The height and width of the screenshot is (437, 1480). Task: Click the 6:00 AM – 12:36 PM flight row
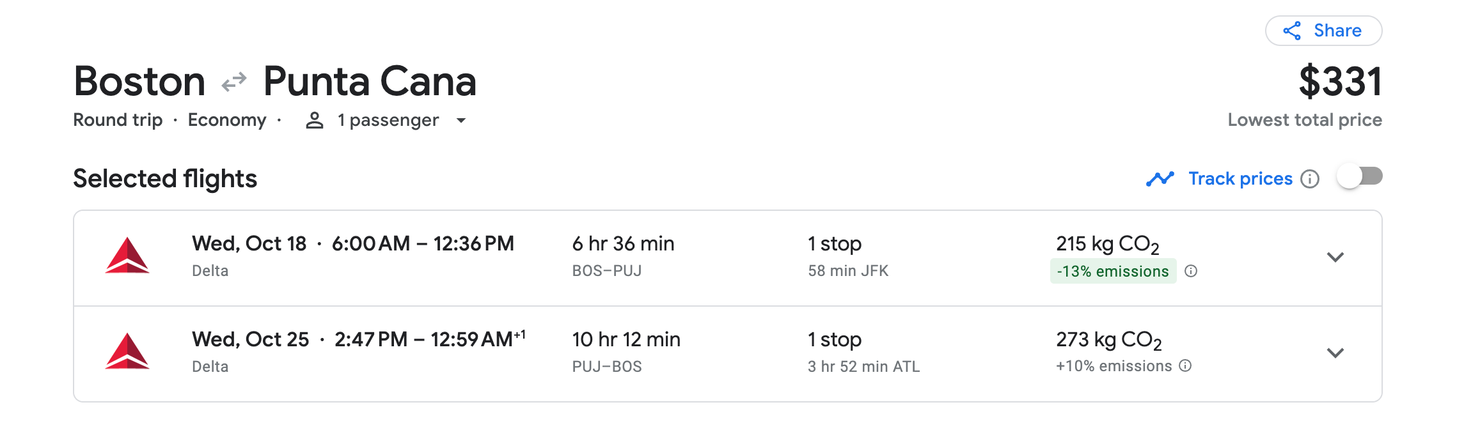tap(422, 244)
